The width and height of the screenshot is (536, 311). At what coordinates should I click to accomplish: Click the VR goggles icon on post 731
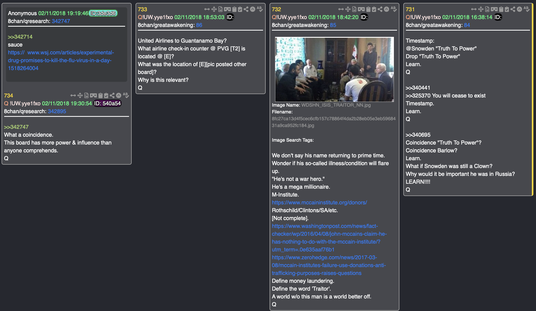(x=494, y=9)
